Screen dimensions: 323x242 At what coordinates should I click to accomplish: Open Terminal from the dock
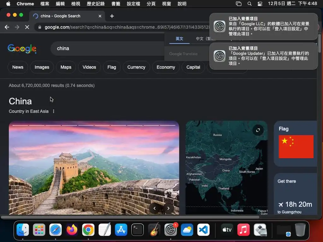(138, 230)
